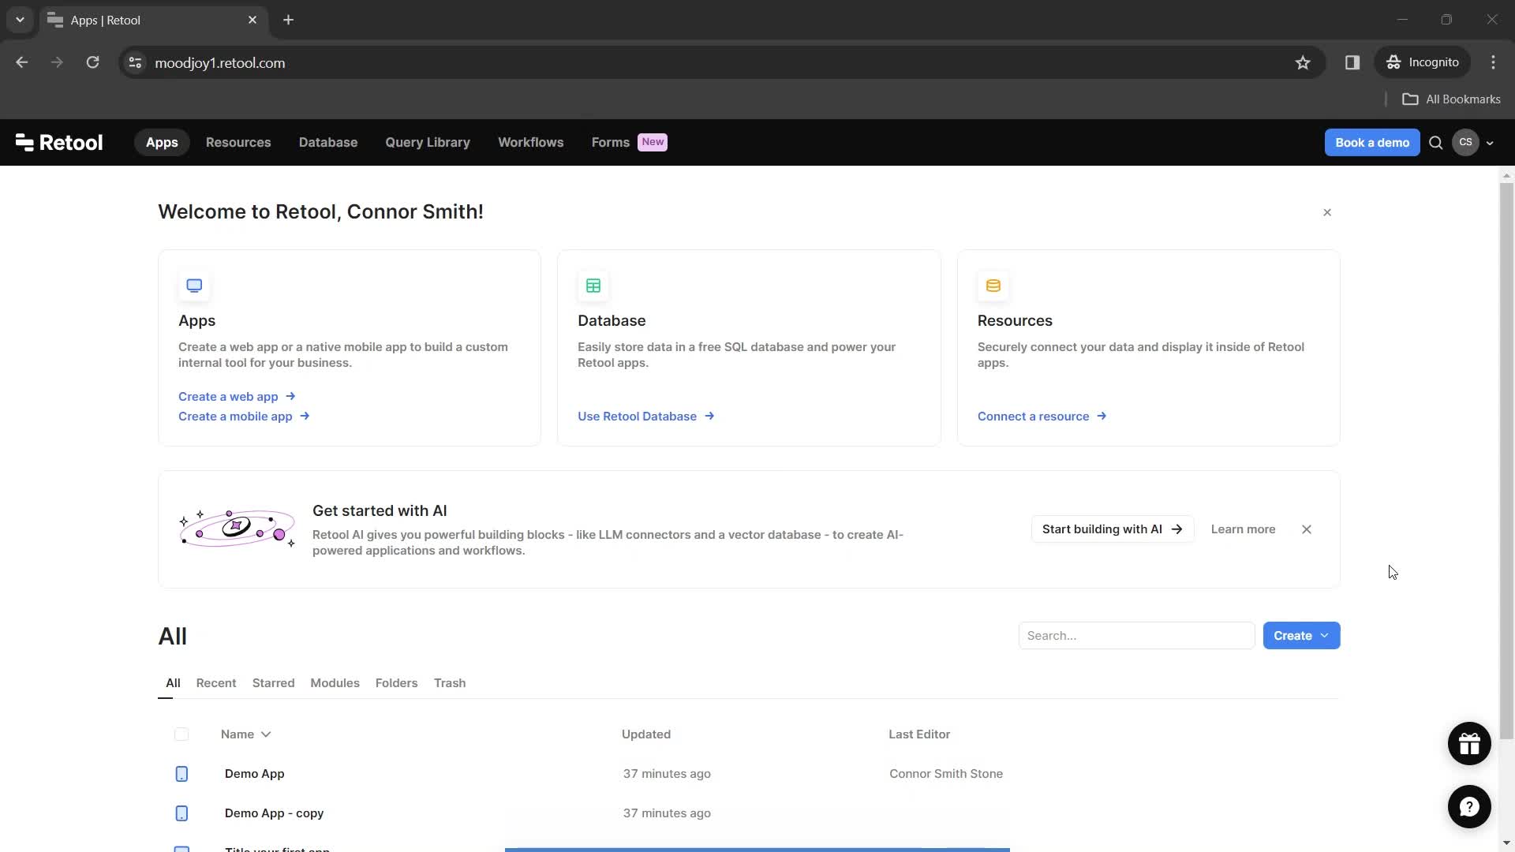Open the Apps section icon
Screen dimensions: 1515x852
click(193, 285)
